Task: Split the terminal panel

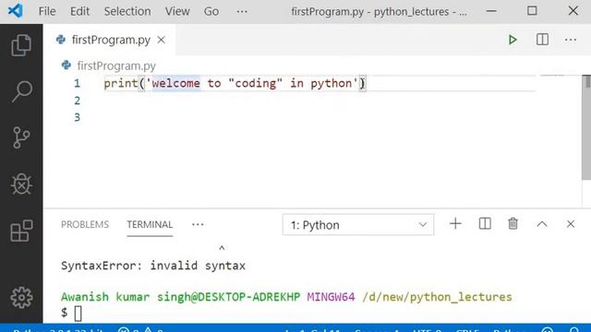Action: click(485, 224)
